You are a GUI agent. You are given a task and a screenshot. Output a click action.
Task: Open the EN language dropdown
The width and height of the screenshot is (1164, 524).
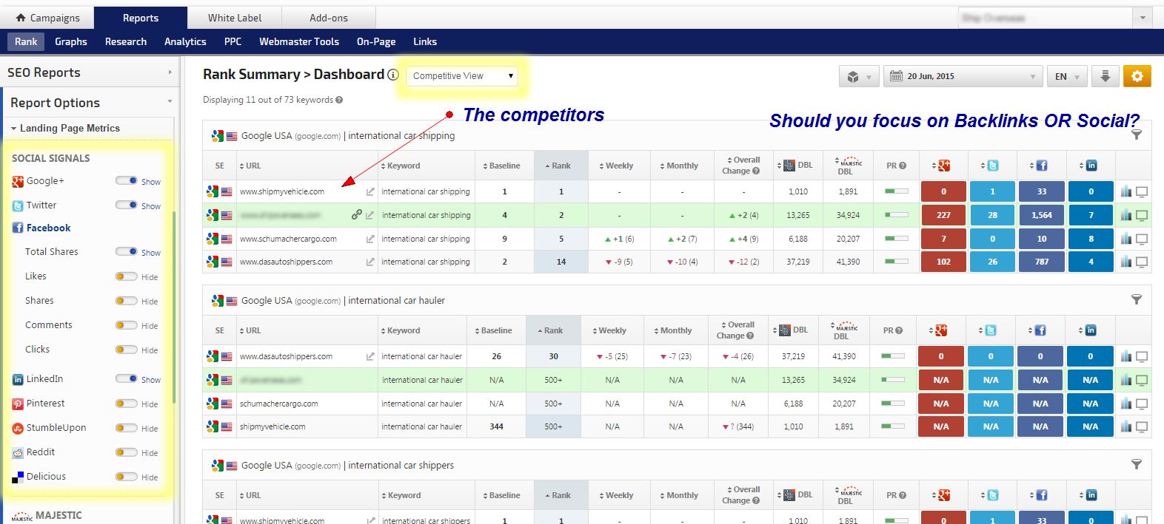click(1066, 76)
